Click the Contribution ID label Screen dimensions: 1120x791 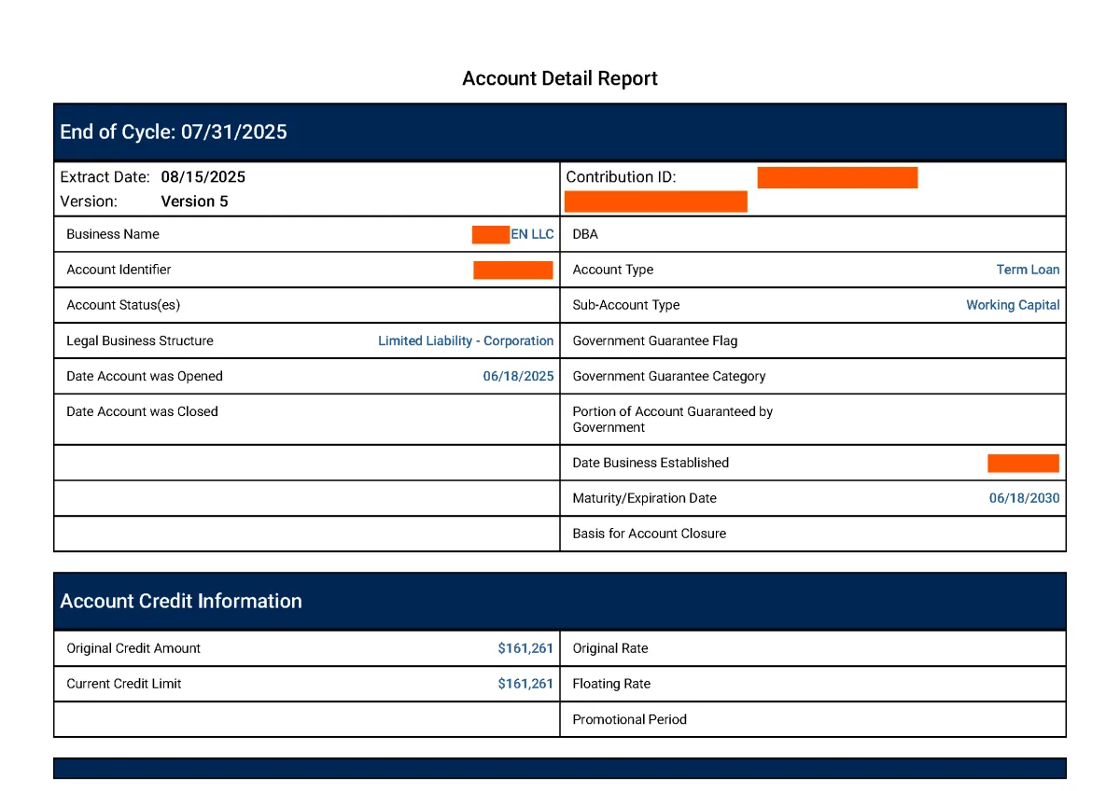click(621, 176)
